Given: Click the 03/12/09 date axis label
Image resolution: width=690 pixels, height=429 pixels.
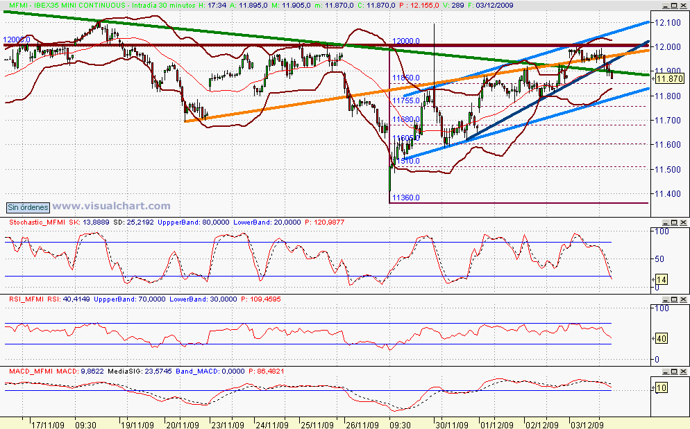Looking at the screenshot, I should tap(587, 425).
